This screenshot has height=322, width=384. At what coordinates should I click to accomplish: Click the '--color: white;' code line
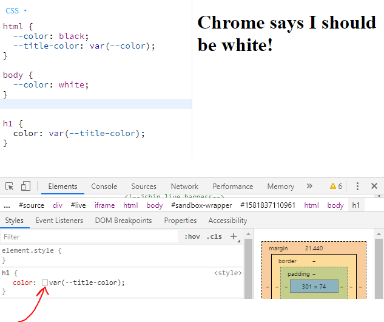pos(51,85)
